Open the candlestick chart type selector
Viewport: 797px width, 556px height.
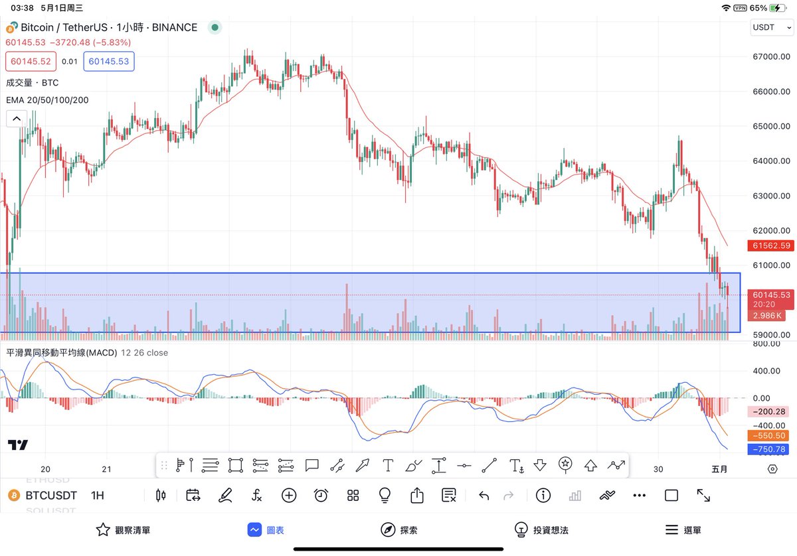(160, 495)
